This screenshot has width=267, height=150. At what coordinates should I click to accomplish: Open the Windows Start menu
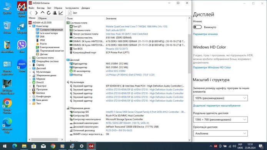(x=5, y=146)
